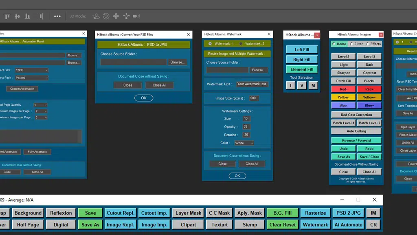The width and height of the screenshot is (417, 235).
Task: Click Batch Level.2 button
Action: (x=369, y=123)
